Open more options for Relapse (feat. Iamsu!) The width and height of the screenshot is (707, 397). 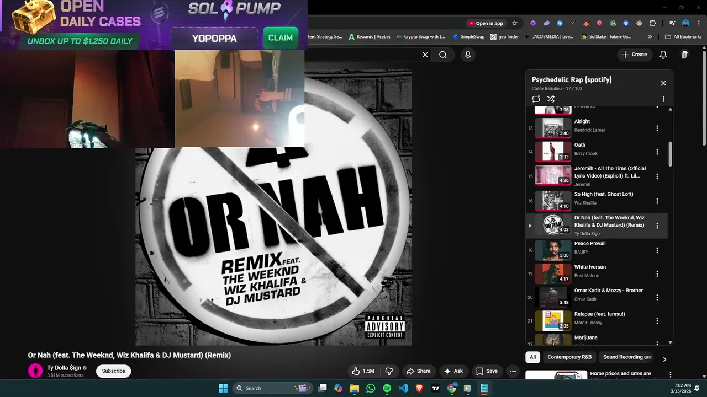point(657,321)
